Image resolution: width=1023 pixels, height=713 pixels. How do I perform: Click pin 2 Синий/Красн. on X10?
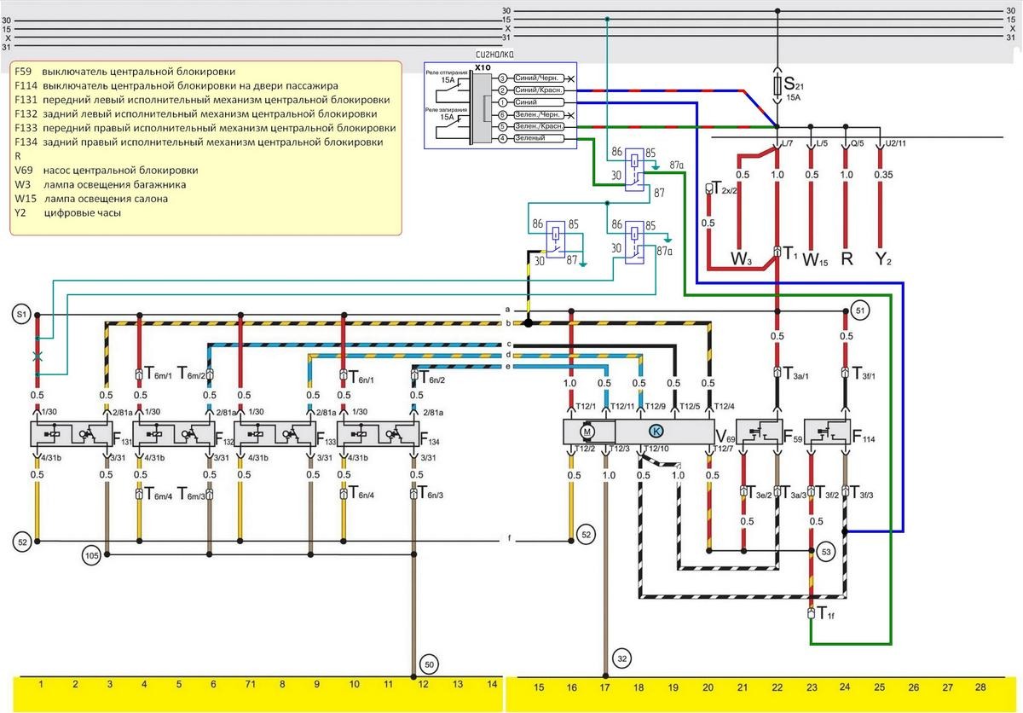[x=539, y=90]
